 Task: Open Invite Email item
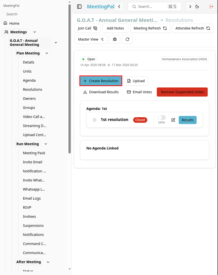tap(32, 162)
